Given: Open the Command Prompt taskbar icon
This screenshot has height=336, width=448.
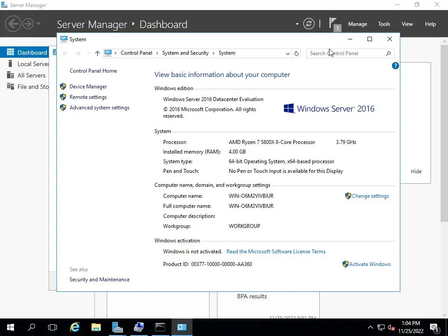Looking at the screenshot, I should 160,327.
